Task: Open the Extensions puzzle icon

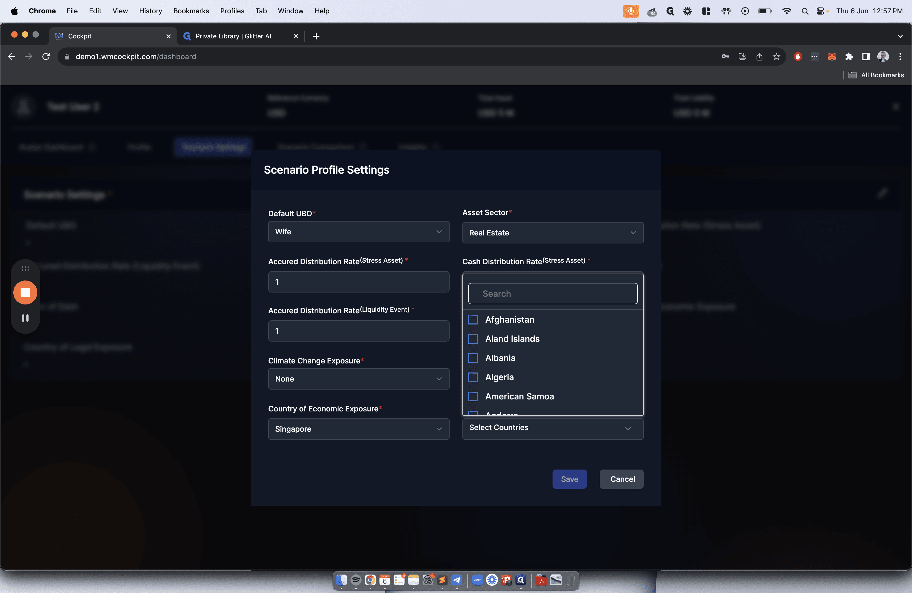Action: pyautogui.click(x=849, y=57)
